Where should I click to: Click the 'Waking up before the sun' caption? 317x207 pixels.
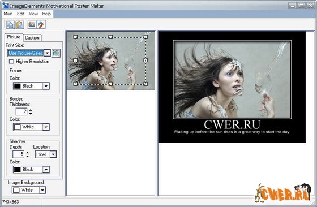[x=232, y=132]
